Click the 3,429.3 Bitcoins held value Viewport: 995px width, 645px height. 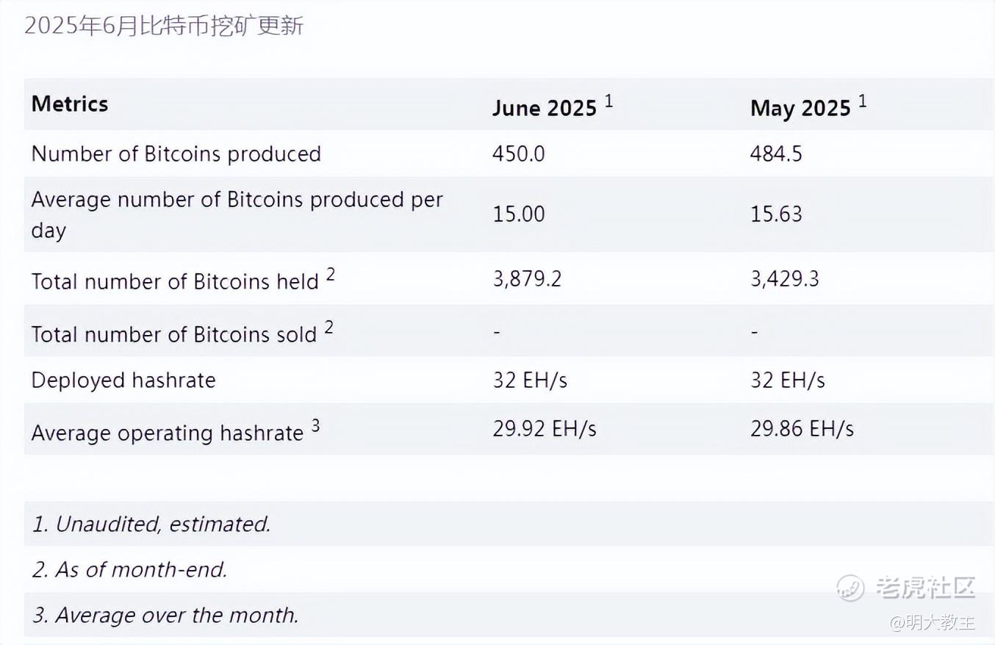coord(785,278)
